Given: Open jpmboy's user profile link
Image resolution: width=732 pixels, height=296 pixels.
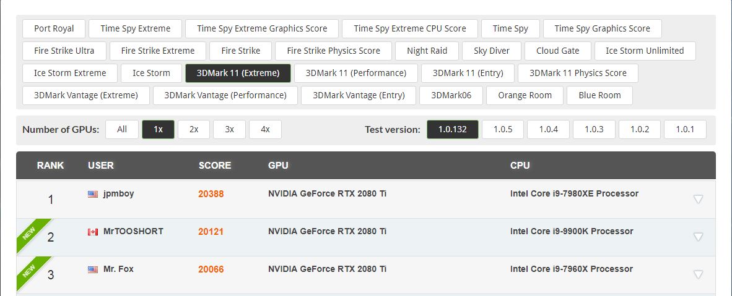Looking at the screenshot, I should pos(118,193).
